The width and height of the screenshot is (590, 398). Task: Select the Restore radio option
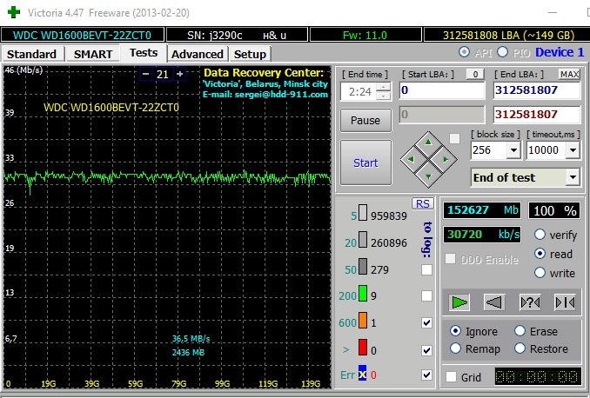[x=520, y=348]
